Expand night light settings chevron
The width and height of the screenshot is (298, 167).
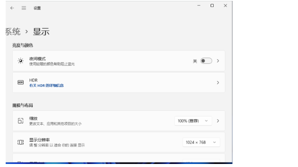[x=218, y=61]
